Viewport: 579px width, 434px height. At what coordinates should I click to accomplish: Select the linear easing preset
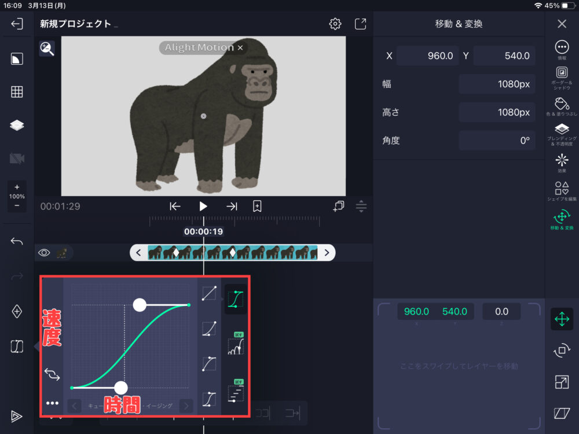209,293
